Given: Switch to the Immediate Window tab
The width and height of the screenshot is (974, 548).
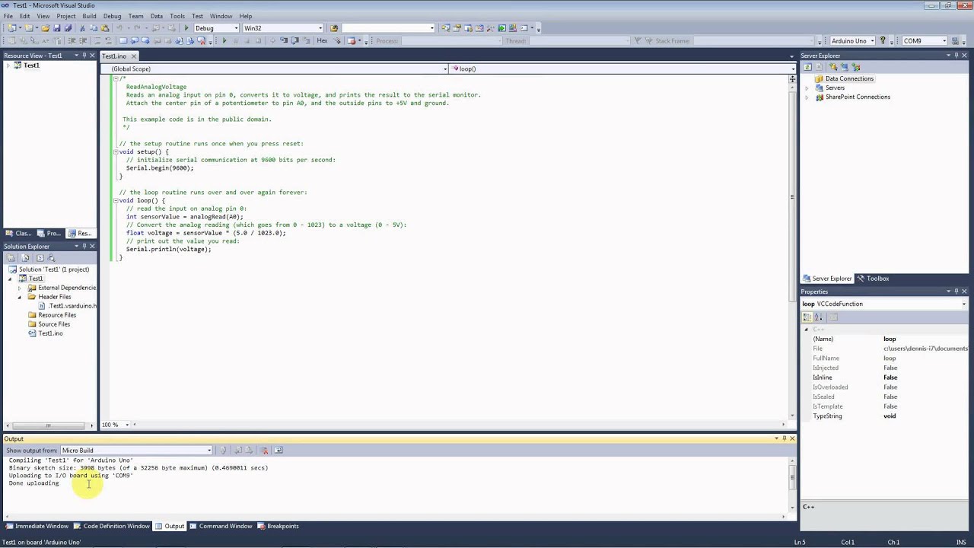Looking at the screenshot, I should [x=37, y=526].
